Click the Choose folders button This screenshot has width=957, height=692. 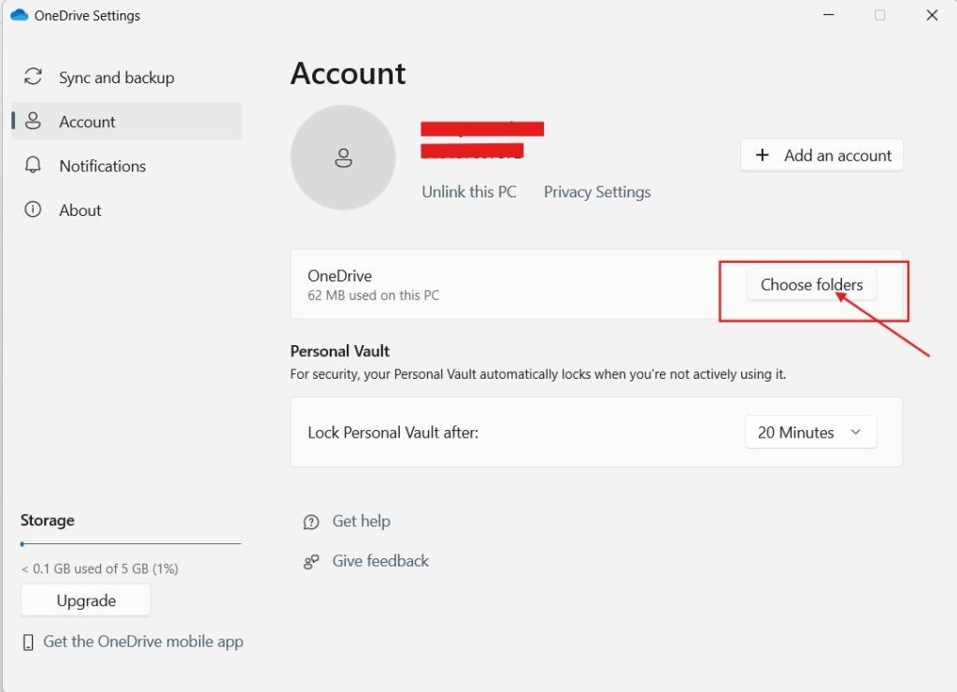(811, 284)
